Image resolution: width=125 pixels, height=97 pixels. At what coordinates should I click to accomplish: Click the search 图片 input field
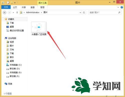(x=103, y=12)
